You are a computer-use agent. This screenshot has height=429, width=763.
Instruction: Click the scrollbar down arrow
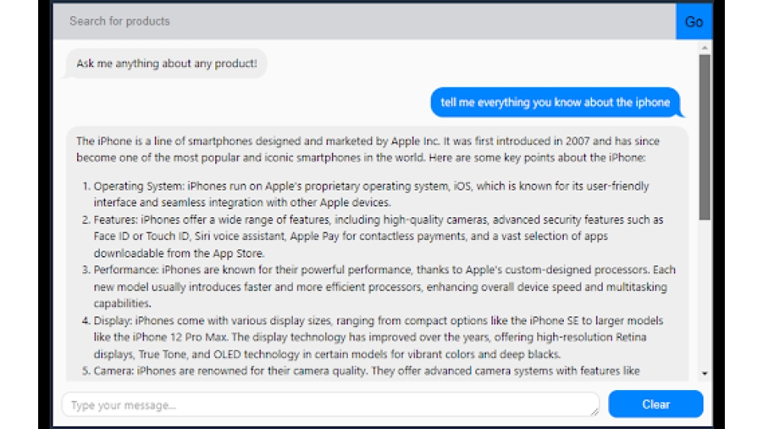(705, 373)
